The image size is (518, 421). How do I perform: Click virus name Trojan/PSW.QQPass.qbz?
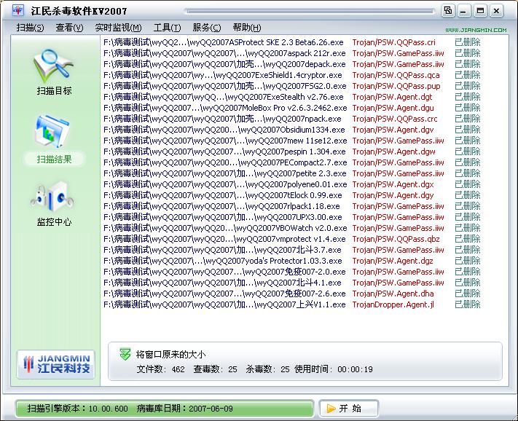tap(396, 239)
